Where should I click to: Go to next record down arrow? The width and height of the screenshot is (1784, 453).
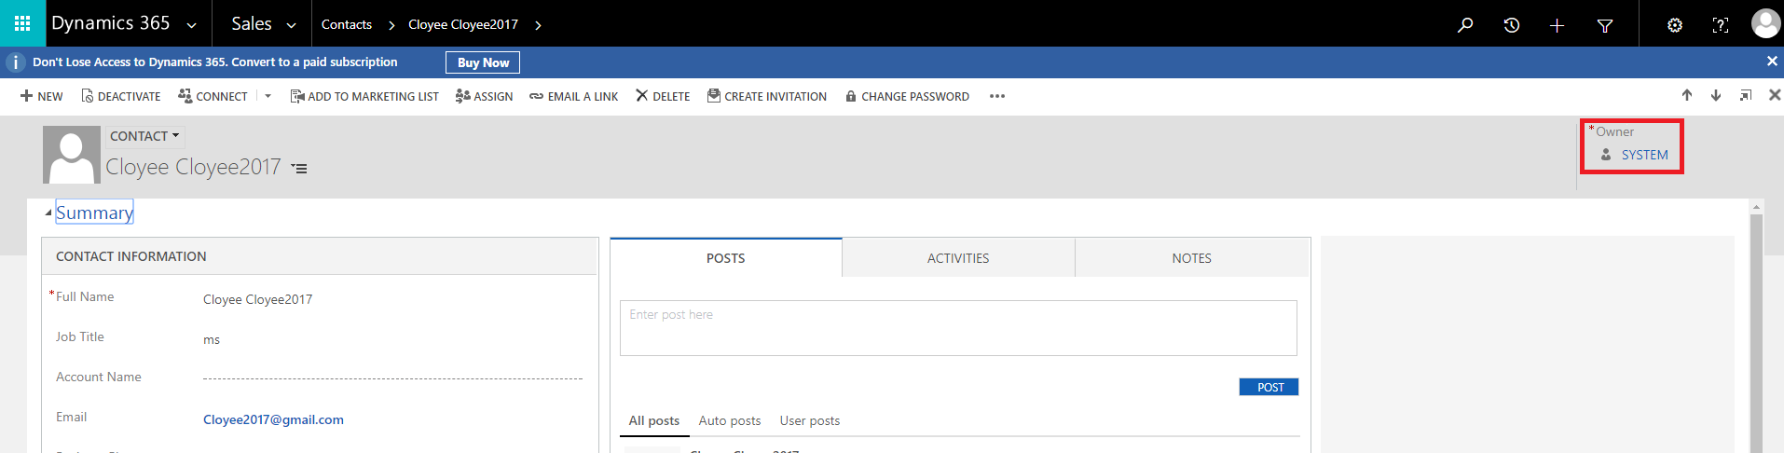tap(1715, 95)
